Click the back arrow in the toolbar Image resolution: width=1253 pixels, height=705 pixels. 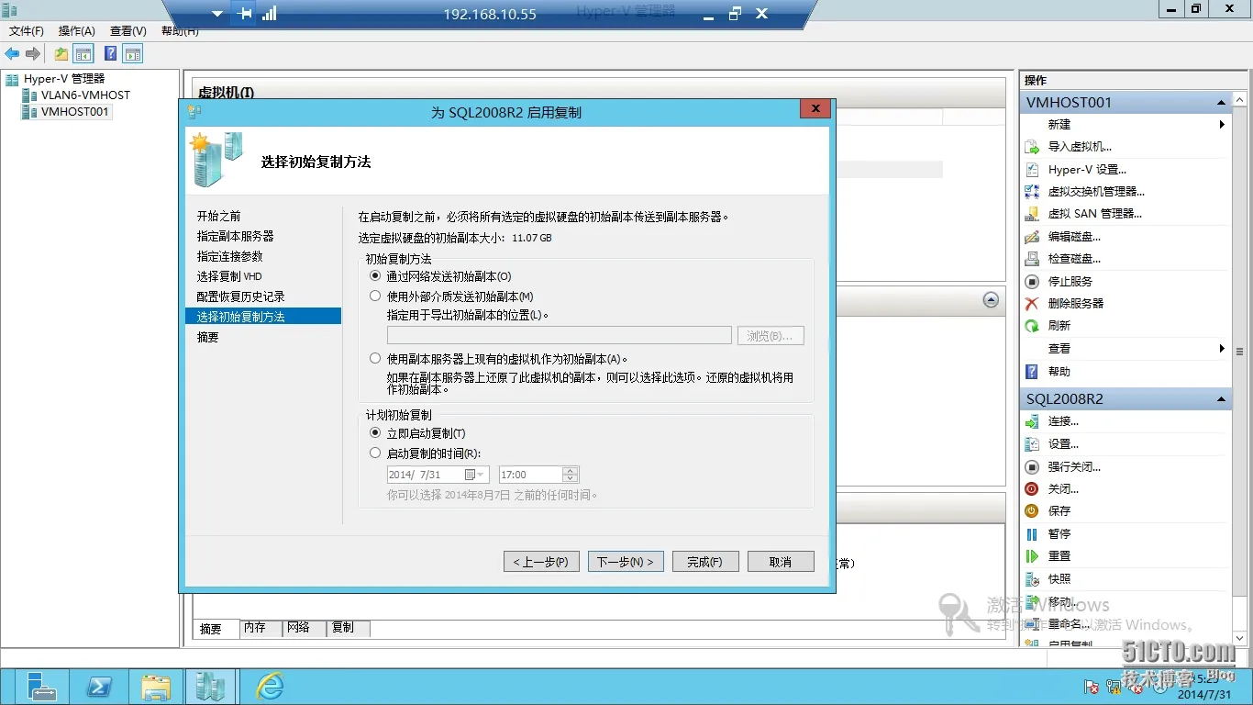(x=12, y=54)
